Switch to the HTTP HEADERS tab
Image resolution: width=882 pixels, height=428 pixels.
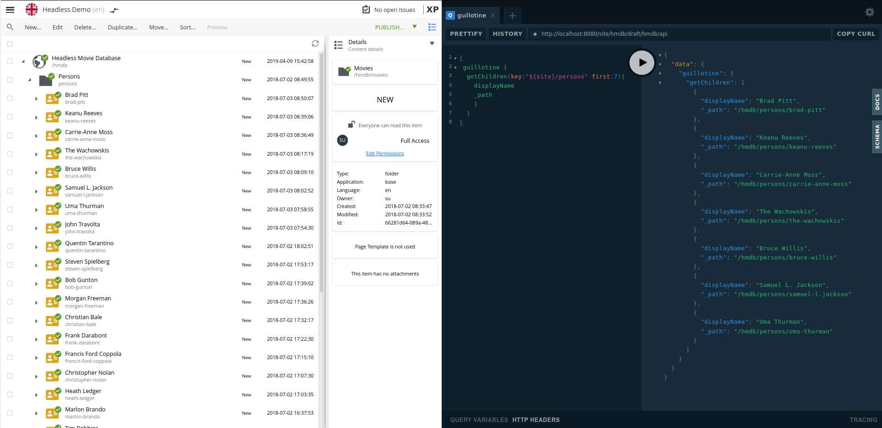tap(536, 420)
